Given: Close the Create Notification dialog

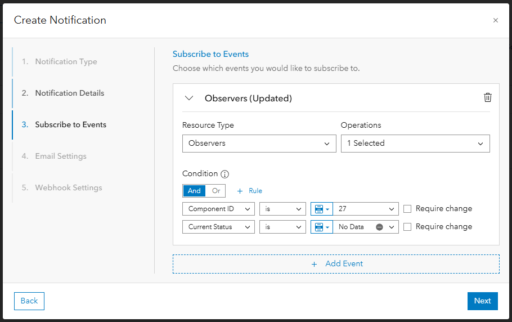Looking at the screenshot, I should click(495, 20).
